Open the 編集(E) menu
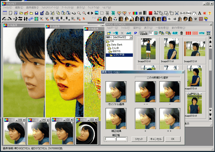 [x=19, y=8]
